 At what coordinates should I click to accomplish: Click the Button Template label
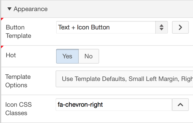click(x=18, y=32)
